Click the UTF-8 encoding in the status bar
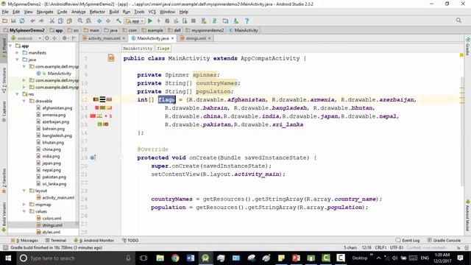 click(397, 248)
